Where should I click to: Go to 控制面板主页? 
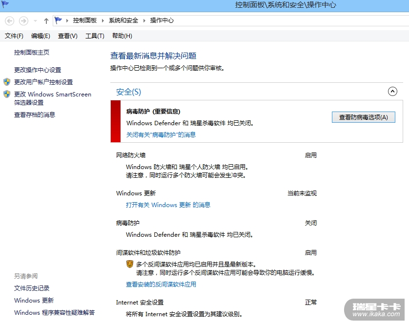[32, 53]
